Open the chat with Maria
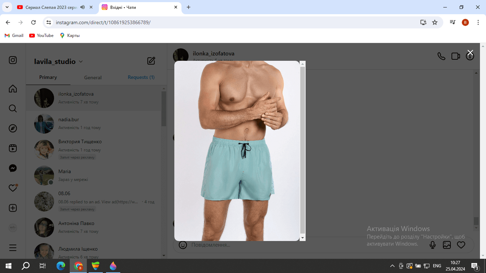The height and width of the screenshot is (273, 486). (x=94, y=176)
